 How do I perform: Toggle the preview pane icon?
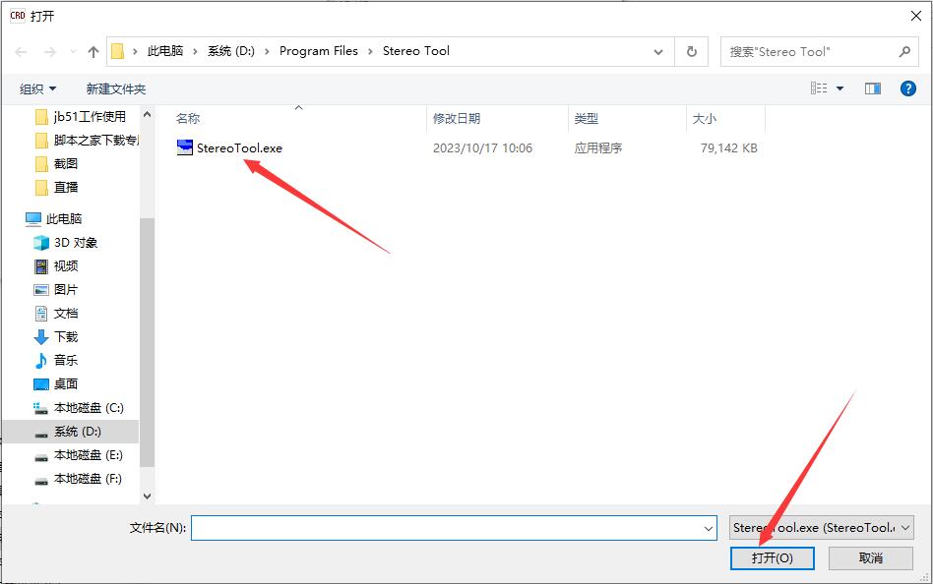click(x=873, y=88)
